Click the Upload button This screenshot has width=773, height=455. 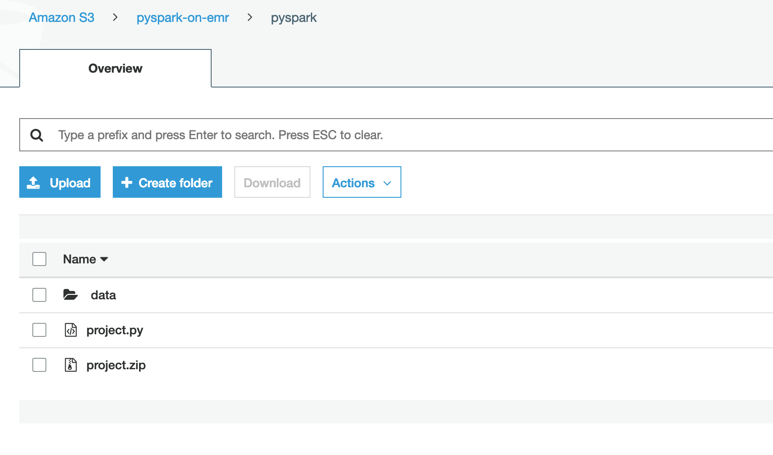click(x=60, y=182)
